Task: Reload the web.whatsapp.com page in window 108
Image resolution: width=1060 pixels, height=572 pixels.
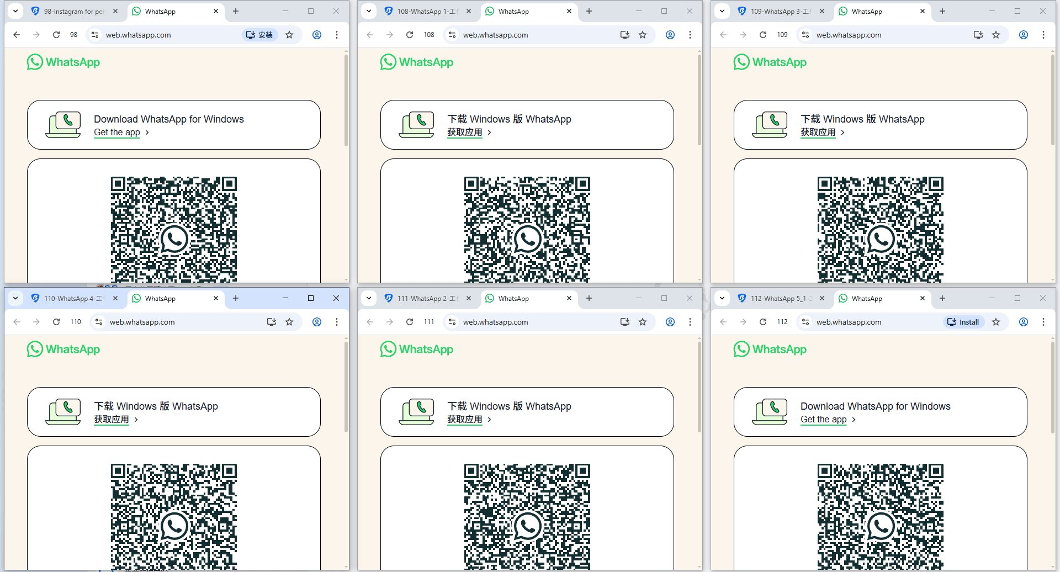Action: pyautogui.click(x=409, y=34)
